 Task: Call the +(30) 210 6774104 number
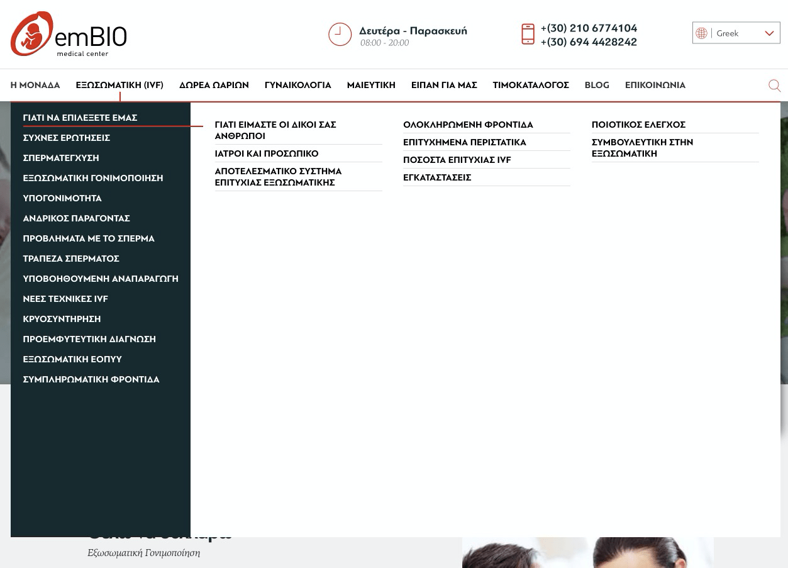589,28
